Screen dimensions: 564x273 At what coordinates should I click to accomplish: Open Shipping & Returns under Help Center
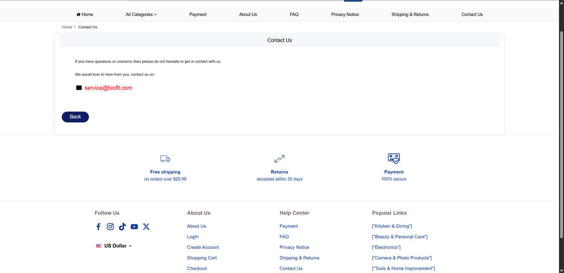[299, 258]
